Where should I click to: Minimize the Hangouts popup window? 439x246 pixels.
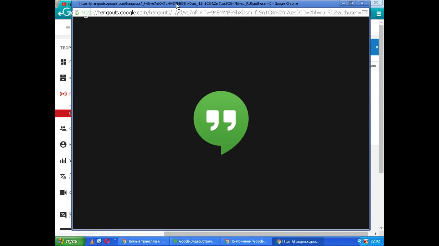click(343, 3)
